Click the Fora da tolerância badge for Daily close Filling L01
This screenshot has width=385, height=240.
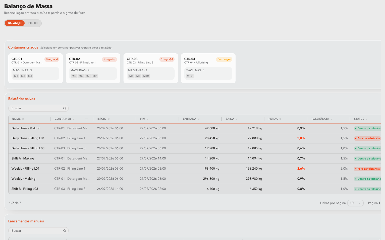click(x=367, y=138)
